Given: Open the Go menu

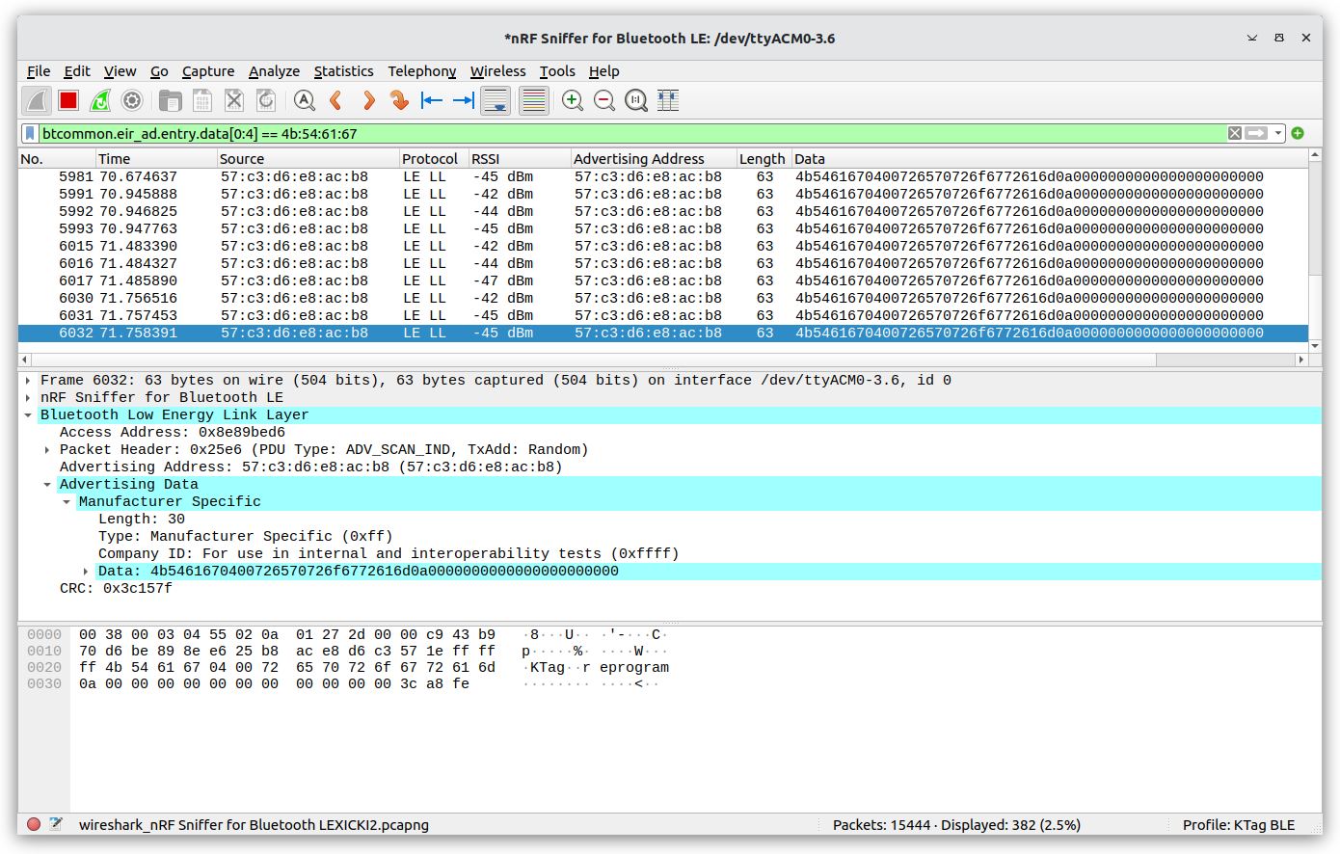Looking at the screenshot, I should click(159, 71).
